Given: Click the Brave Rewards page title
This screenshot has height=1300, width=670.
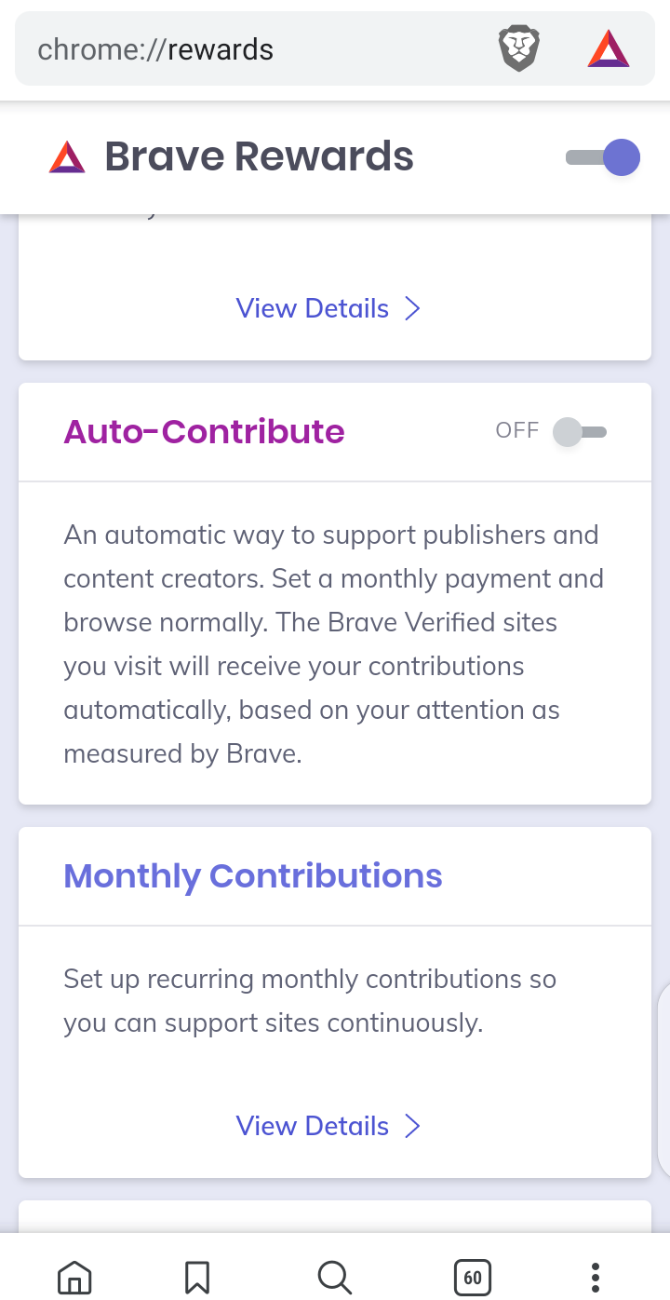Looking at the screenshot, I should click(259, 157).
